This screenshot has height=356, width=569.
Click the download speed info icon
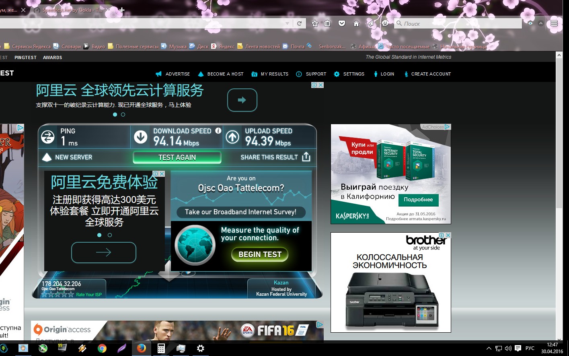(x=218, y=131)
